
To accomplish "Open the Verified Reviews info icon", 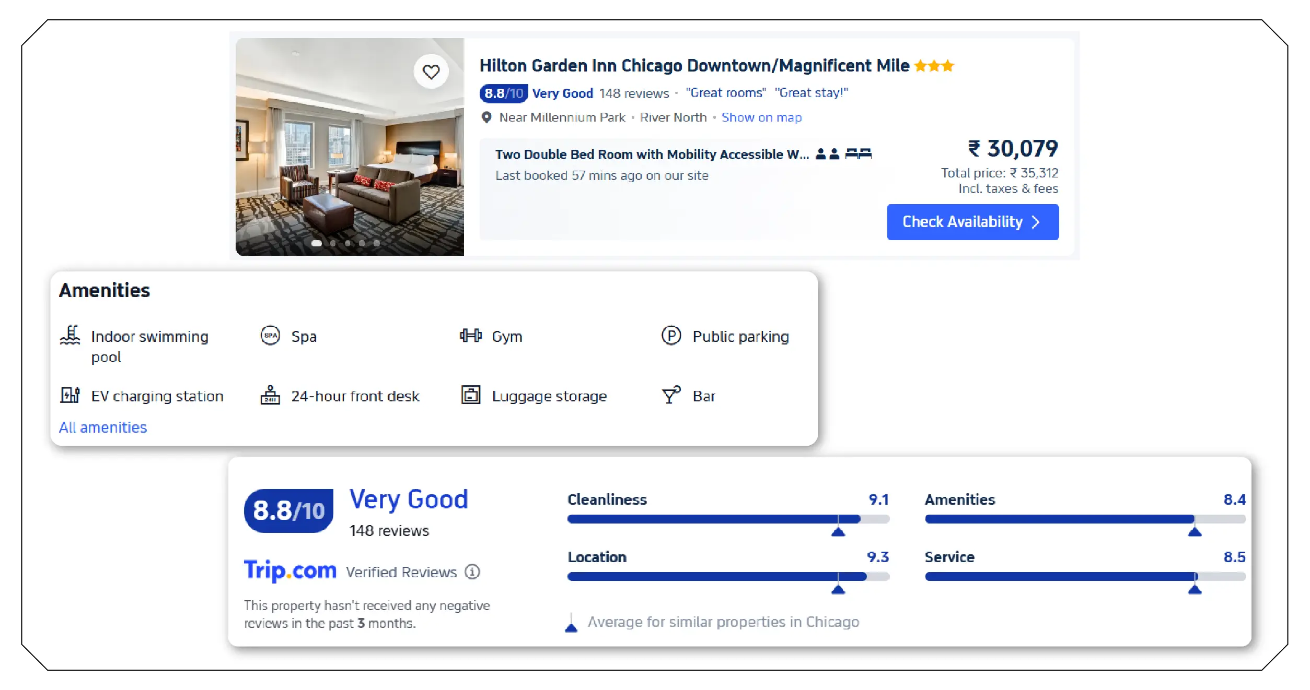I will point(472,572).
